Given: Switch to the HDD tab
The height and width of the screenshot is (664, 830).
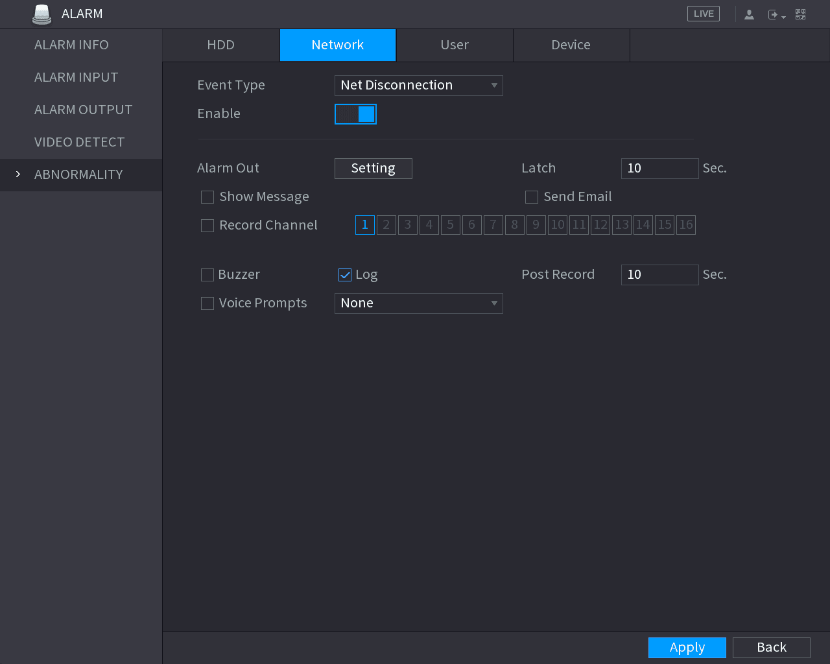Looking at the screenshot, I should pyautogui.click(x=221, y=45).
